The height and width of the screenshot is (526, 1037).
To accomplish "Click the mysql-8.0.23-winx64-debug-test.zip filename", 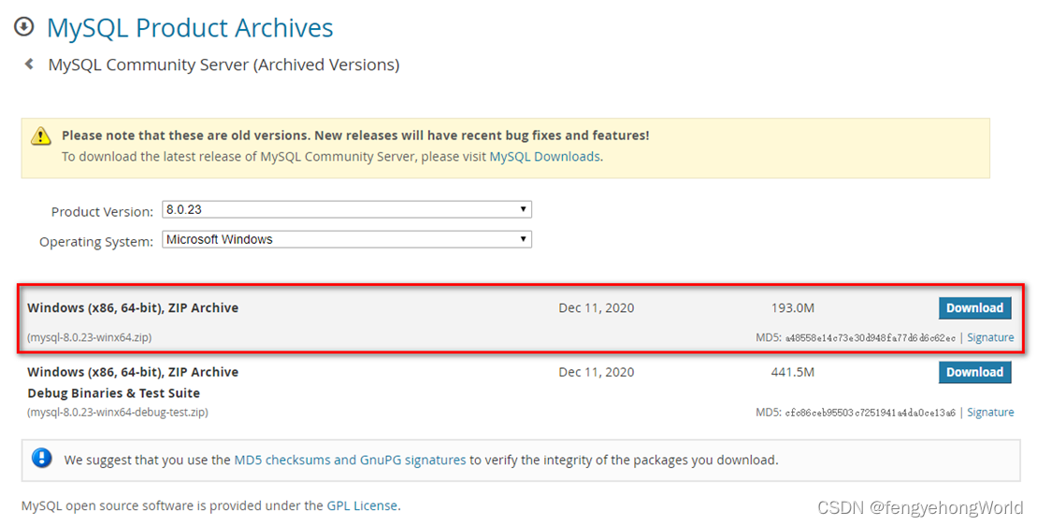I will pyautogui.click(x=118, y=412).
